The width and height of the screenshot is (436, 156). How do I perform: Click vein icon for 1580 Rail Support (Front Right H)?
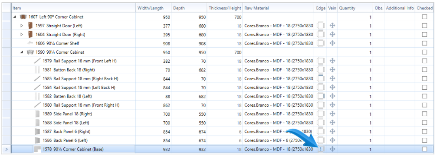332,105
